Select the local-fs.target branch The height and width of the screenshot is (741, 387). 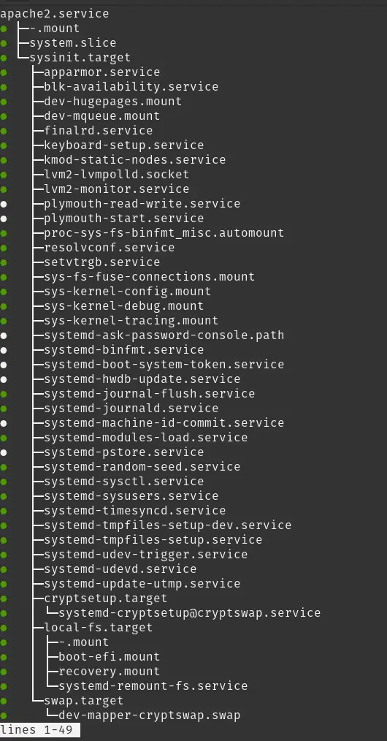coord(98,628)
